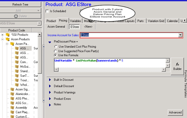The image size is (187, 118).
Task: Expand the *SGI Products folder node
Action: coord(2,35)
